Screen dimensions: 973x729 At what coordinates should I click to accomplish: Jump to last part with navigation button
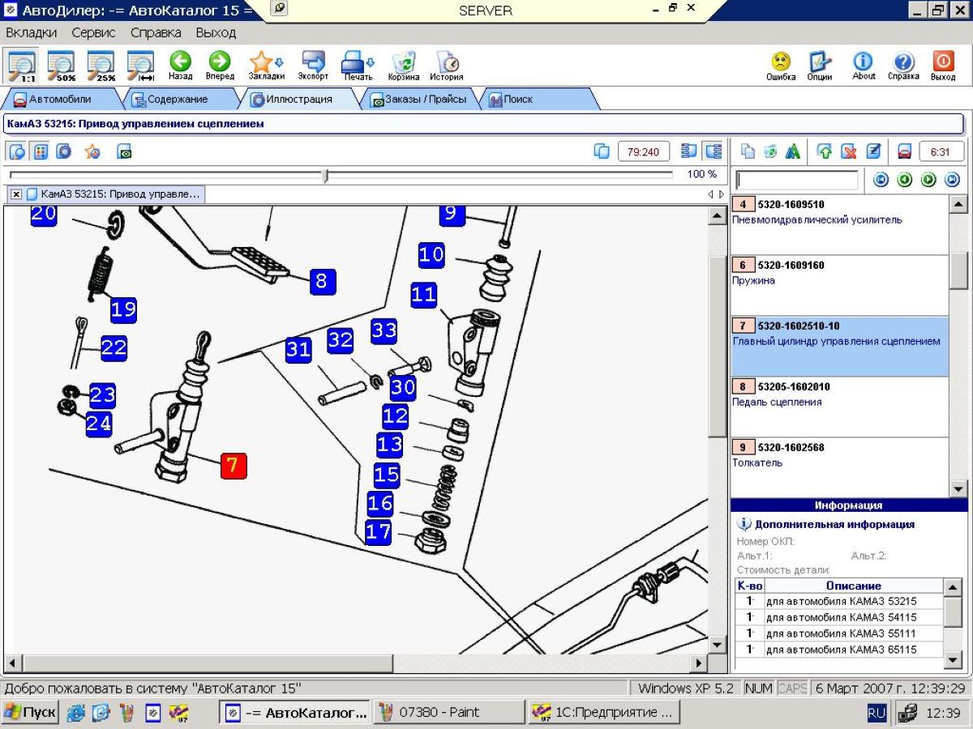tap(953, 180)
